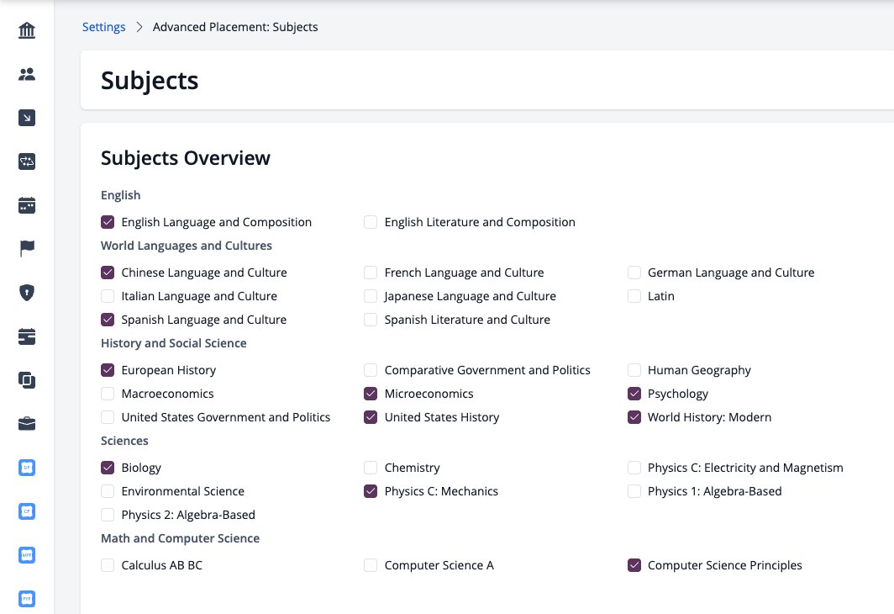The image size is (894, 614).
Task: Click the overlapping squares copy sidebar icon
Action: [x=27, y=380]
